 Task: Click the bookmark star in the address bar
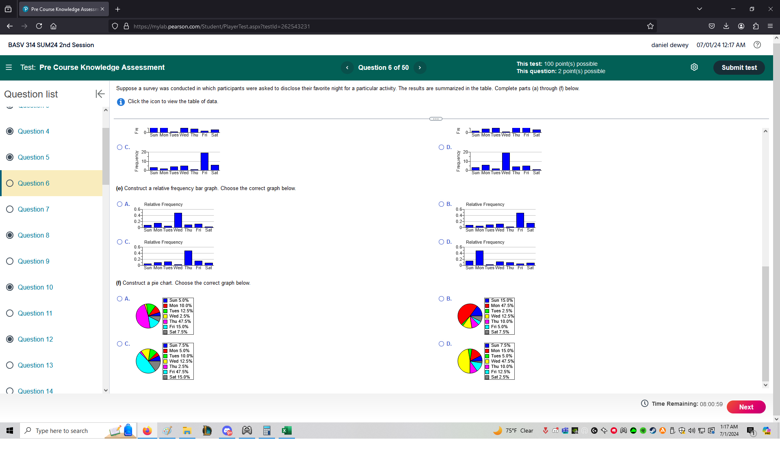(x=650, y=26)
